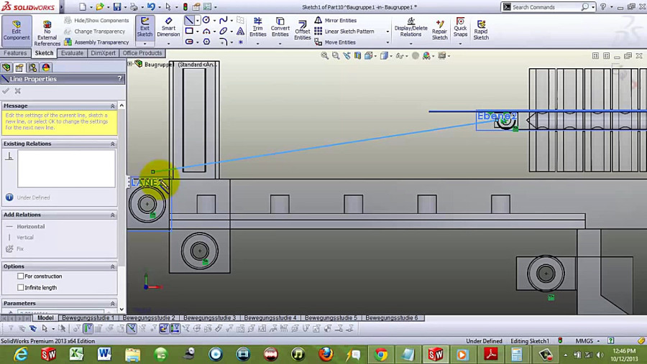Collapse the Add Relations section

pos(112,215)
